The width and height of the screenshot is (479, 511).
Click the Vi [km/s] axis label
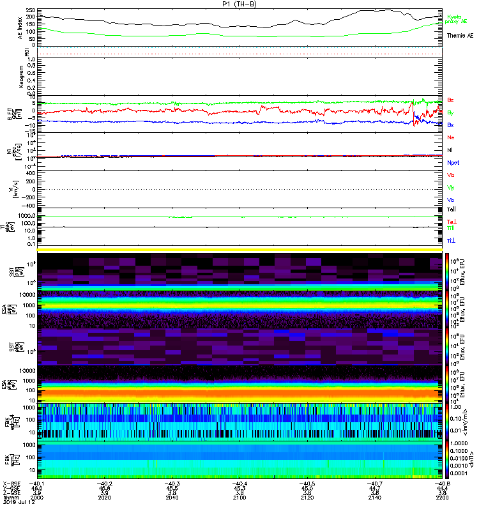[x=15, y=189]
